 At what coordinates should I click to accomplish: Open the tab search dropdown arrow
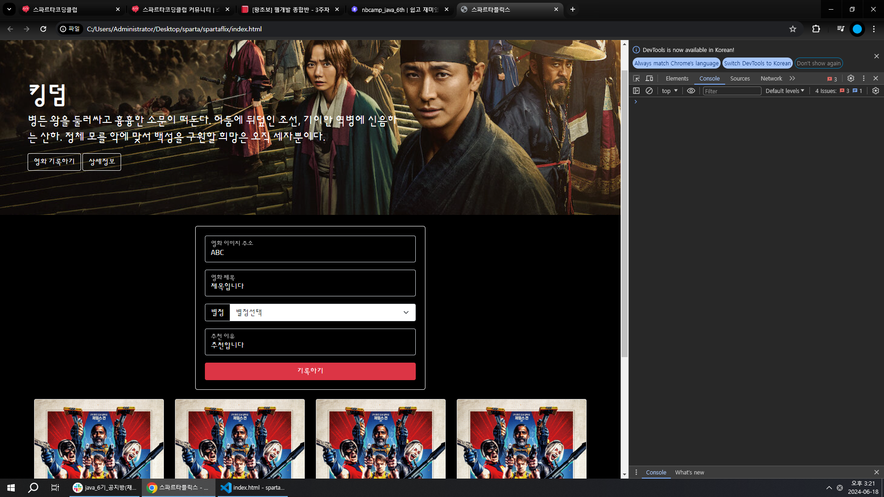click(x=9, y=9)
